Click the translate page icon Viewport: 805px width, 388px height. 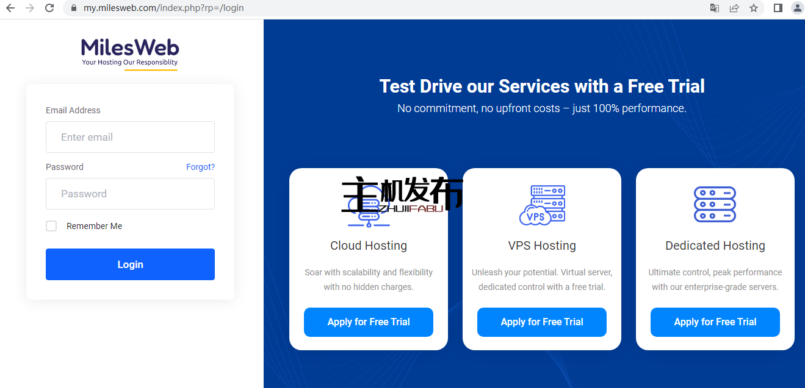pyautogui.click(x=714, y=8)
